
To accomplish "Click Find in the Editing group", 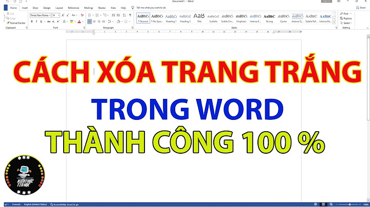I will pyautogui.click(x=344, y=14).
